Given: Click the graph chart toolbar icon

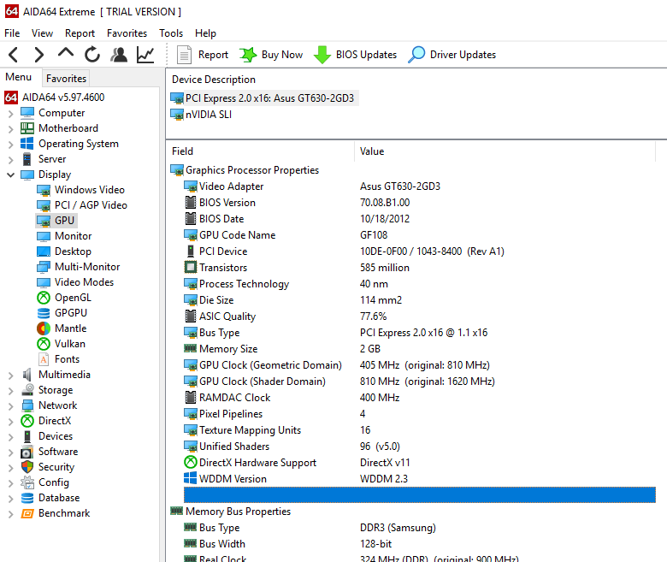Looking at the screenshot, I should [145, 55].
